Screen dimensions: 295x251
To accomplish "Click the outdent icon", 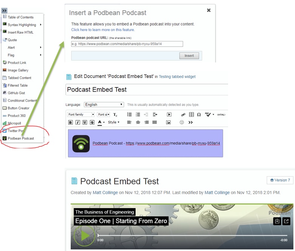I will (x=146, y=114).
